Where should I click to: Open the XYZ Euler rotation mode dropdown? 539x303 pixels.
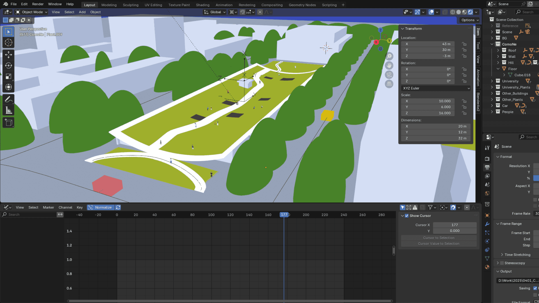(436, 88)
